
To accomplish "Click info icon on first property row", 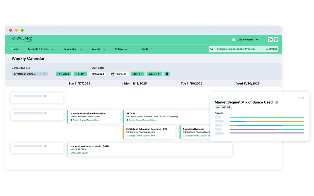I will pyautogui.click(x=45, y=96).
